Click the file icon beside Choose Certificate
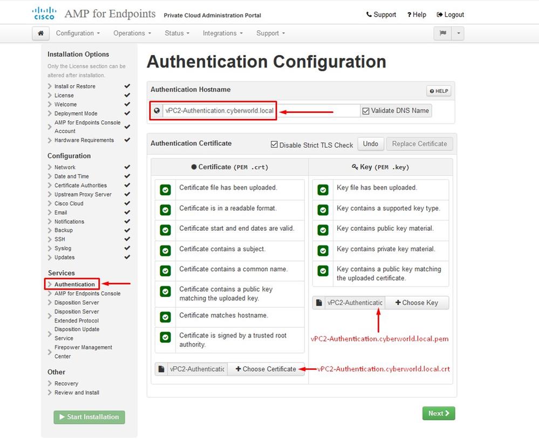The image size is (539, 440). pos(161,369)
